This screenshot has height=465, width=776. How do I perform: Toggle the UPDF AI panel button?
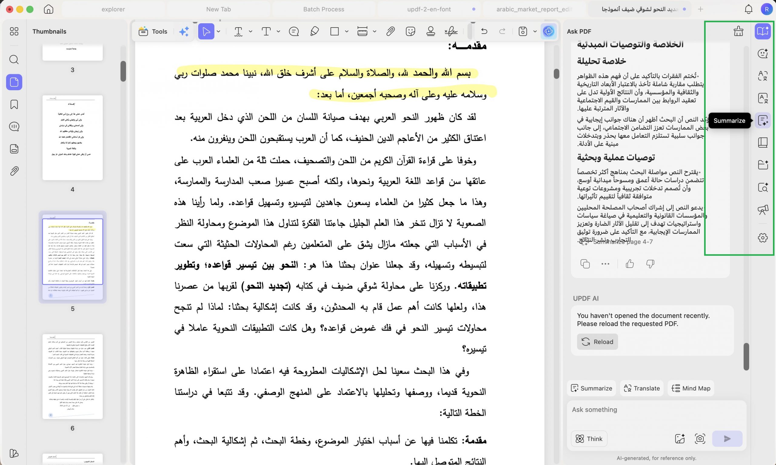pos(549,31)
